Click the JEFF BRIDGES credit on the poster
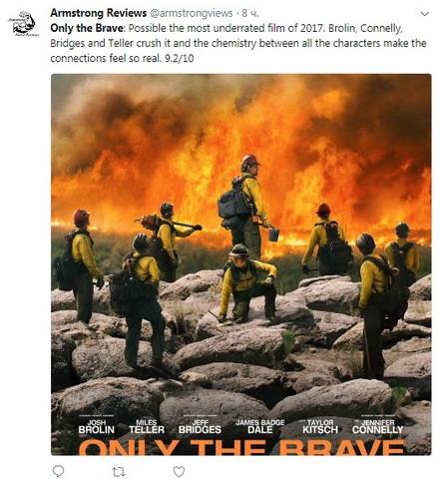 point(200,427)
